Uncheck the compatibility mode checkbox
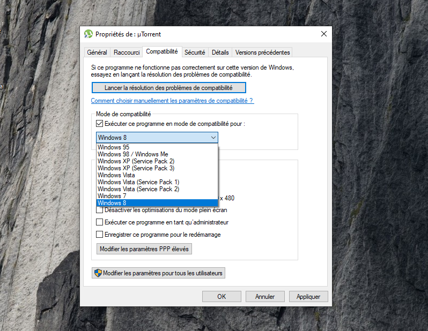 [x=99, y=124]
